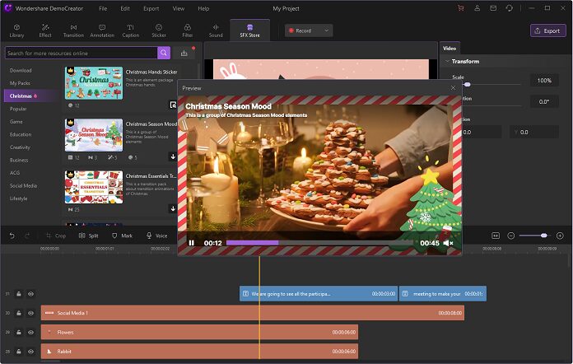This screenshot has height=364, width=573.
Task: Close the Preview popup
Action: click(x=453, y=88)
